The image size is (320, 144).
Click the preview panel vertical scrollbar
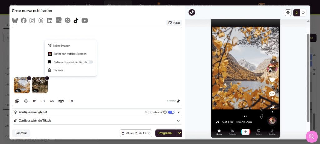click(308, 77)
